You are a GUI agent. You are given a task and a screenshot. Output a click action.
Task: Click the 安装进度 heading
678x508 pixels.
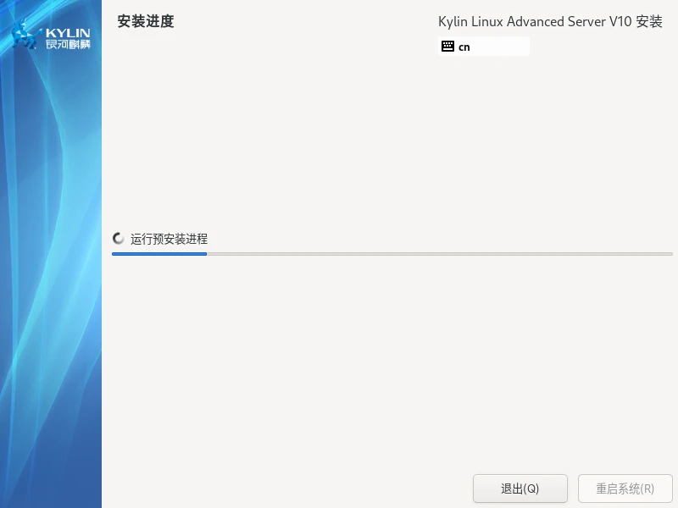(146, 21)
